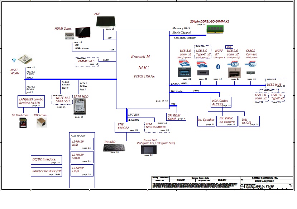
Task: Click the Power Circuit DC/DC box
Action: pyautogui.click(x=47, y=171)
